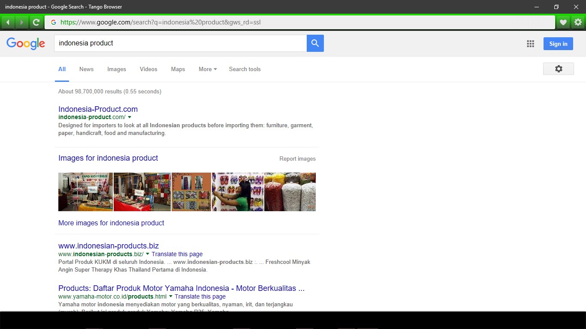Viewport: 586px width, 329px height.
Task: Open Google search settings gear button
Action: point(559,69)
